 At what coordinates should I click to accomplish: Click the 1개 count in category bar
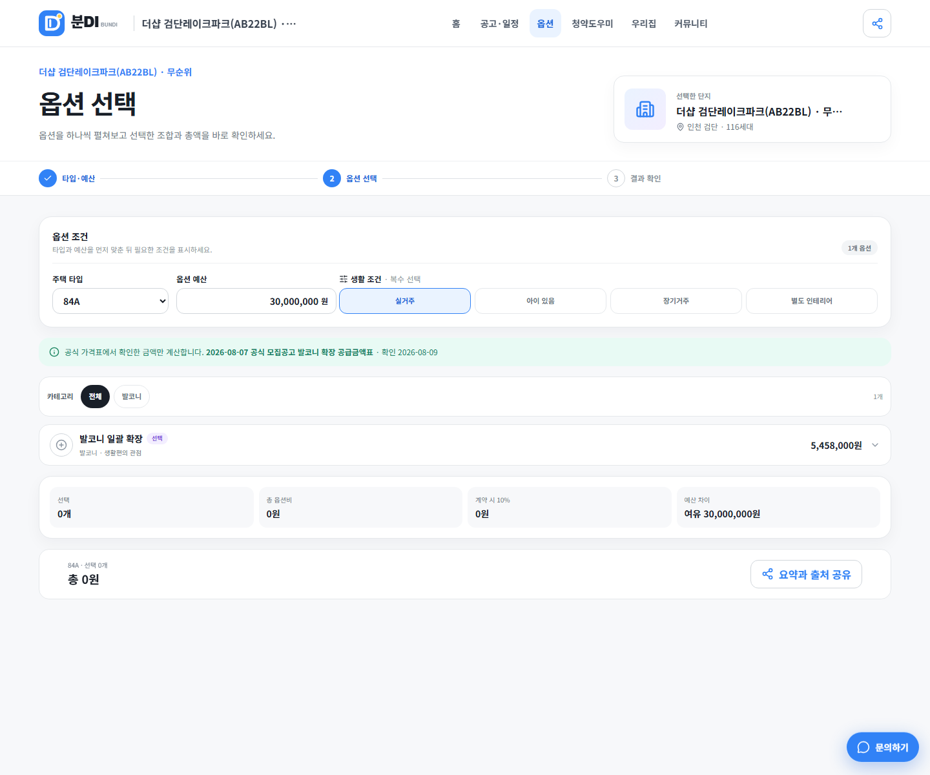pyautogui.click(x=878, y=397)
